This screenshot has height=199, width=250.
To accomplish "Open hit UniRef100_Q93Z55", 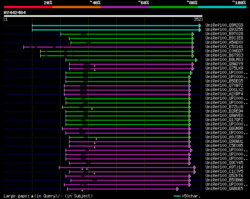I will [224, 29].
